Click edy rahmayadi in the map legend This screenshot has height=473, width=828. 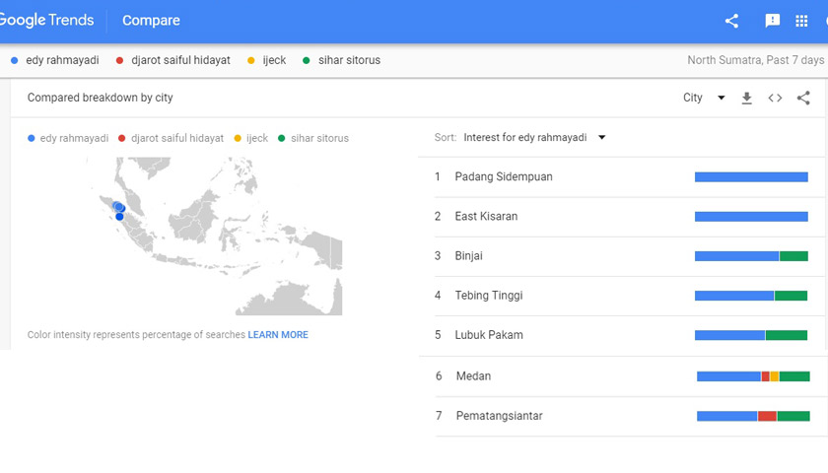tap(68, 138)
